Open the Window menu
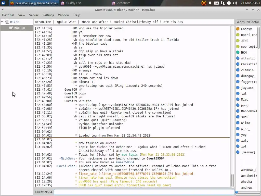 tap(63, 15)
